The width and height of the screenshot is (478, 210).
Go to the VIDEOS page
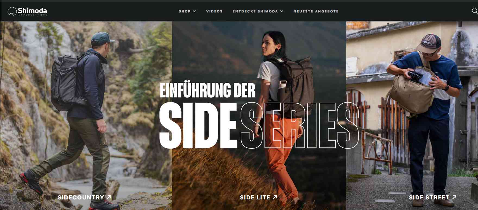[x=214, y=11]
